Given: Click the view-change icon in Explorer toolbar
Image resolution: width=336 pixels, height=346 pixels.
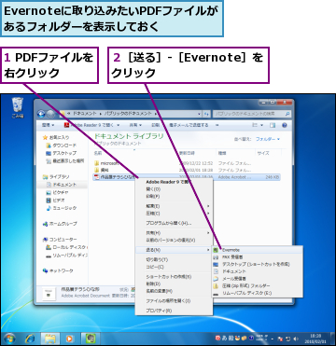Looking at the screenshot, I should click(x=255, y=125).
